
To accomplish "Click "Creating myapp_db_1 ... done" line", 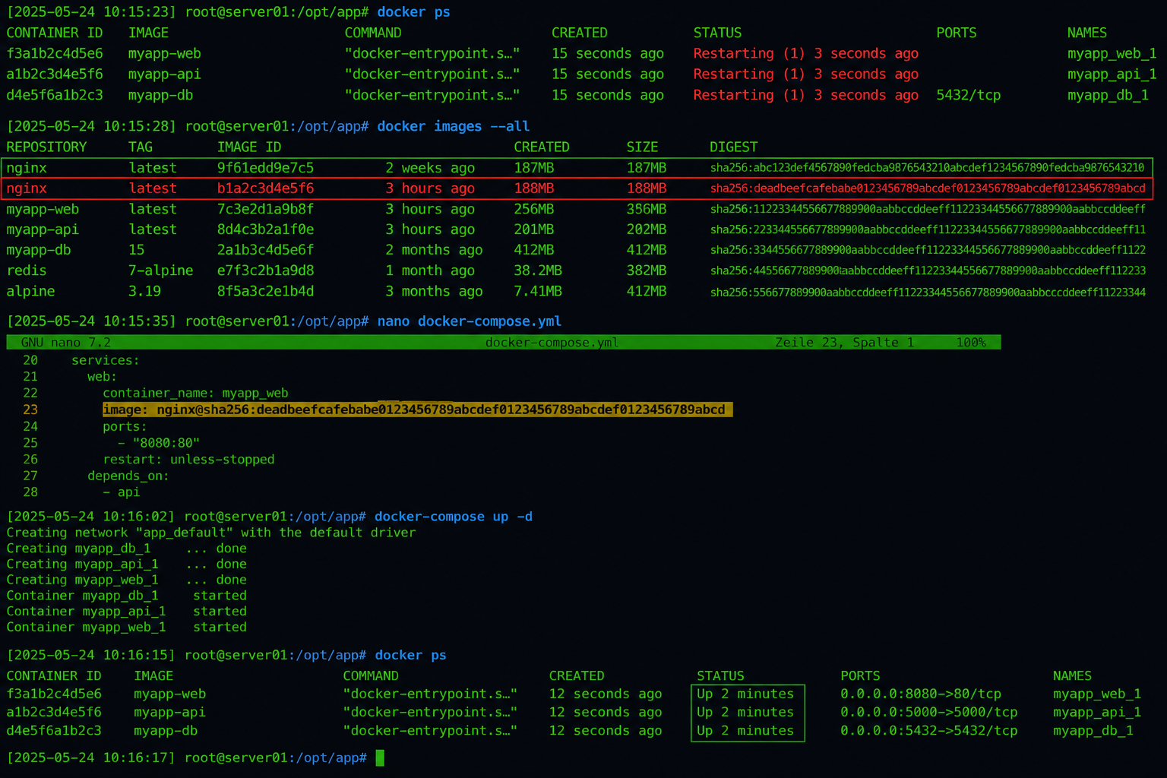I will coord(126,549).
